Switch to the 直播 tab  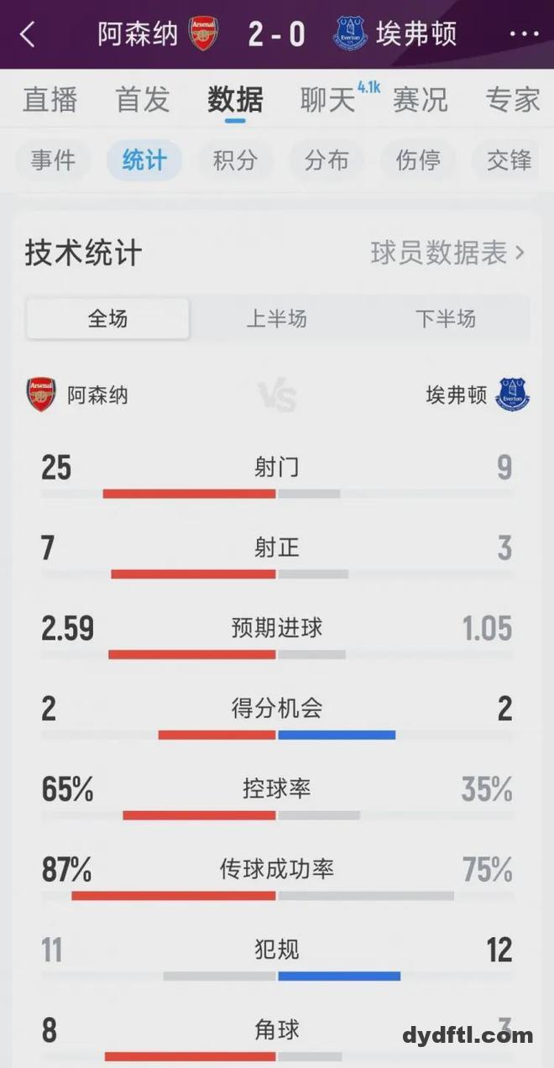click(x=50, y=99)
